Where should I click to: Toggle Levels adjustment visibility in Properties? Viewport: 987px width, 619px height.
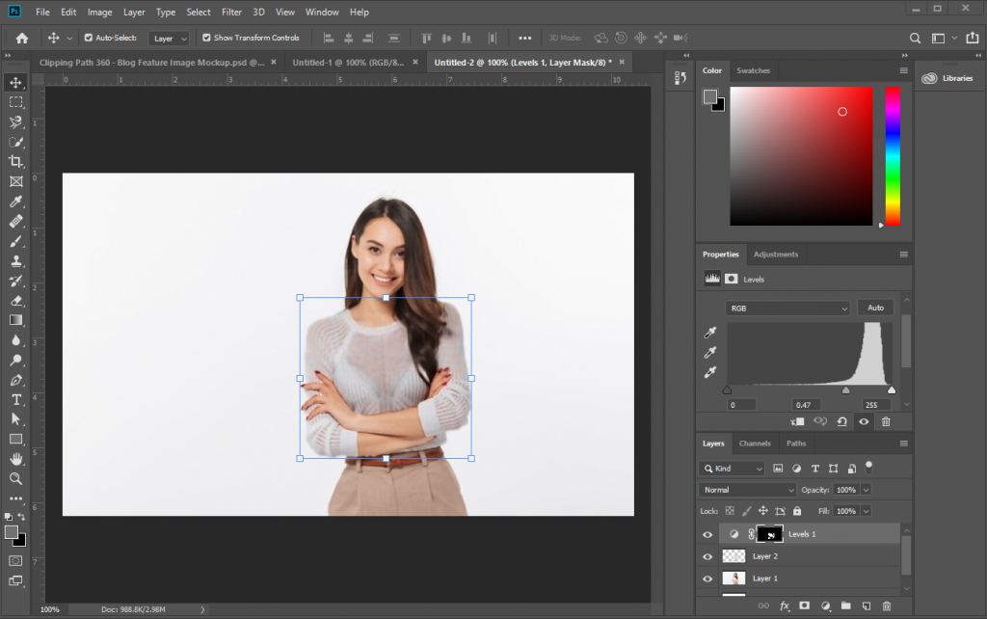click(864, 422)
